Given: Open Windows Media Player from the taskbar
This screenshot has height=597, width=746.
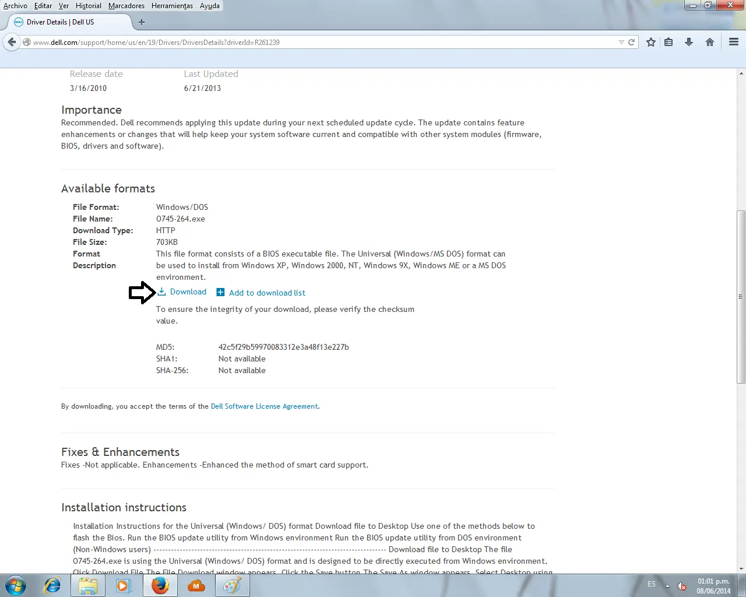Looking at the screenshot, I should [124, 585].
